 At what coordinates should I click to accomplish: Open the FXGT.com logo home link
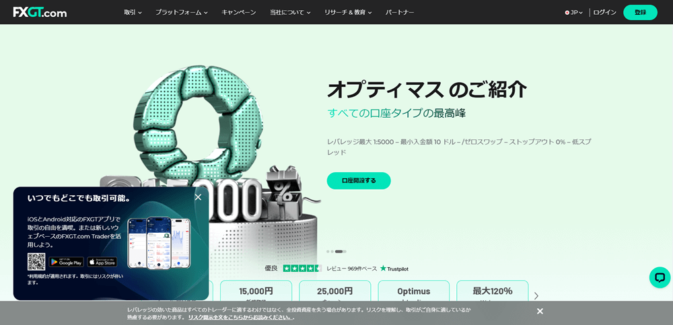click(x=40, y=13)
